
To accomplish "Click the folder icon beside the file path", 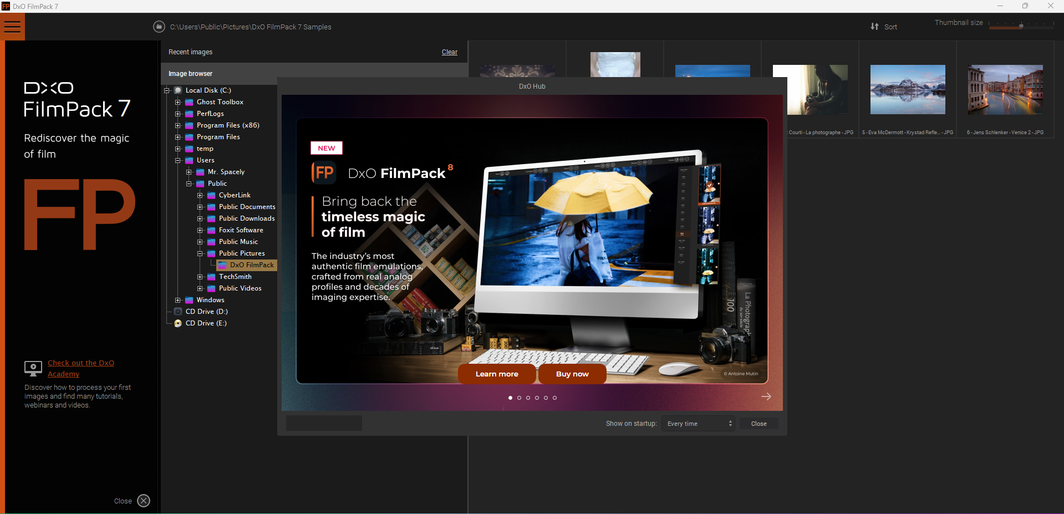I will point(159,27).
